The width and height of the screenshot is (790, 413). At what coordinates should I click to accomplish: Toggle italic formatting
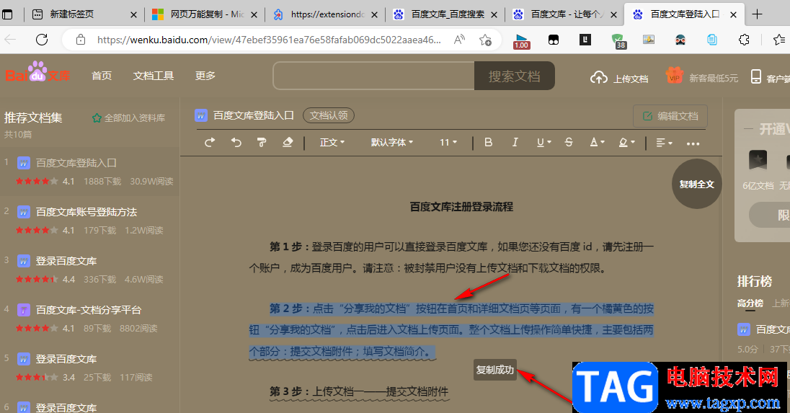pos(515,143)
